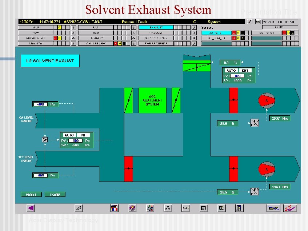This screenshot has width=308, height=231.
Task: Open the flag language icon in bottom toolbar
Action: (114, 208)
